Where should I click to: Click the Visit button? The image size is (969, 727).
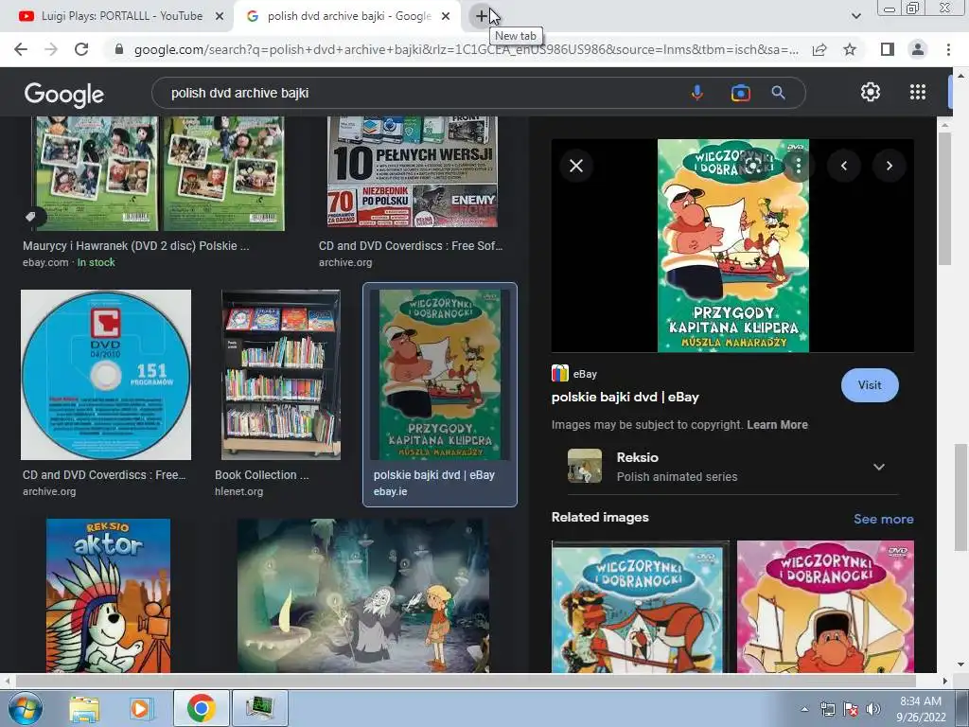pyautogui.click(x=870, y=385)
